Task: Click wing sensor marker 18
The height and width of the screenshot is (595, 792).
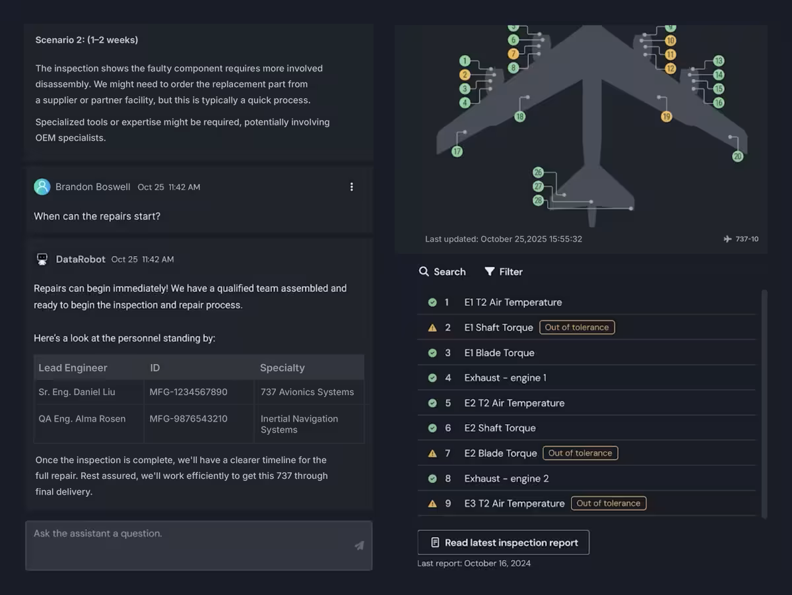Action: pyautogui.click(x=519, y=117)
